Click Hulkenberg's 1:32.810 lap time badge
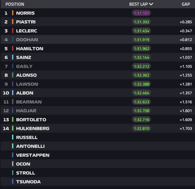 pos(142,129)
